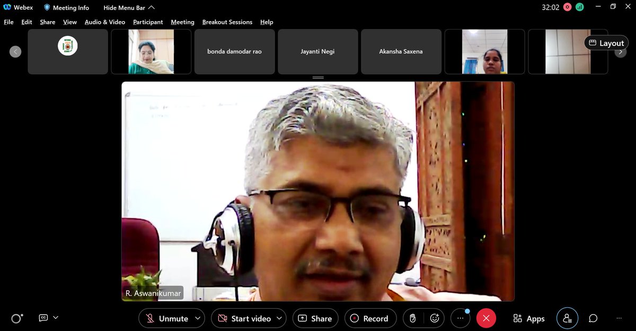Open the Audio & Video menu
The width and height of the screenshot is (636, 331).
point(105,22)
